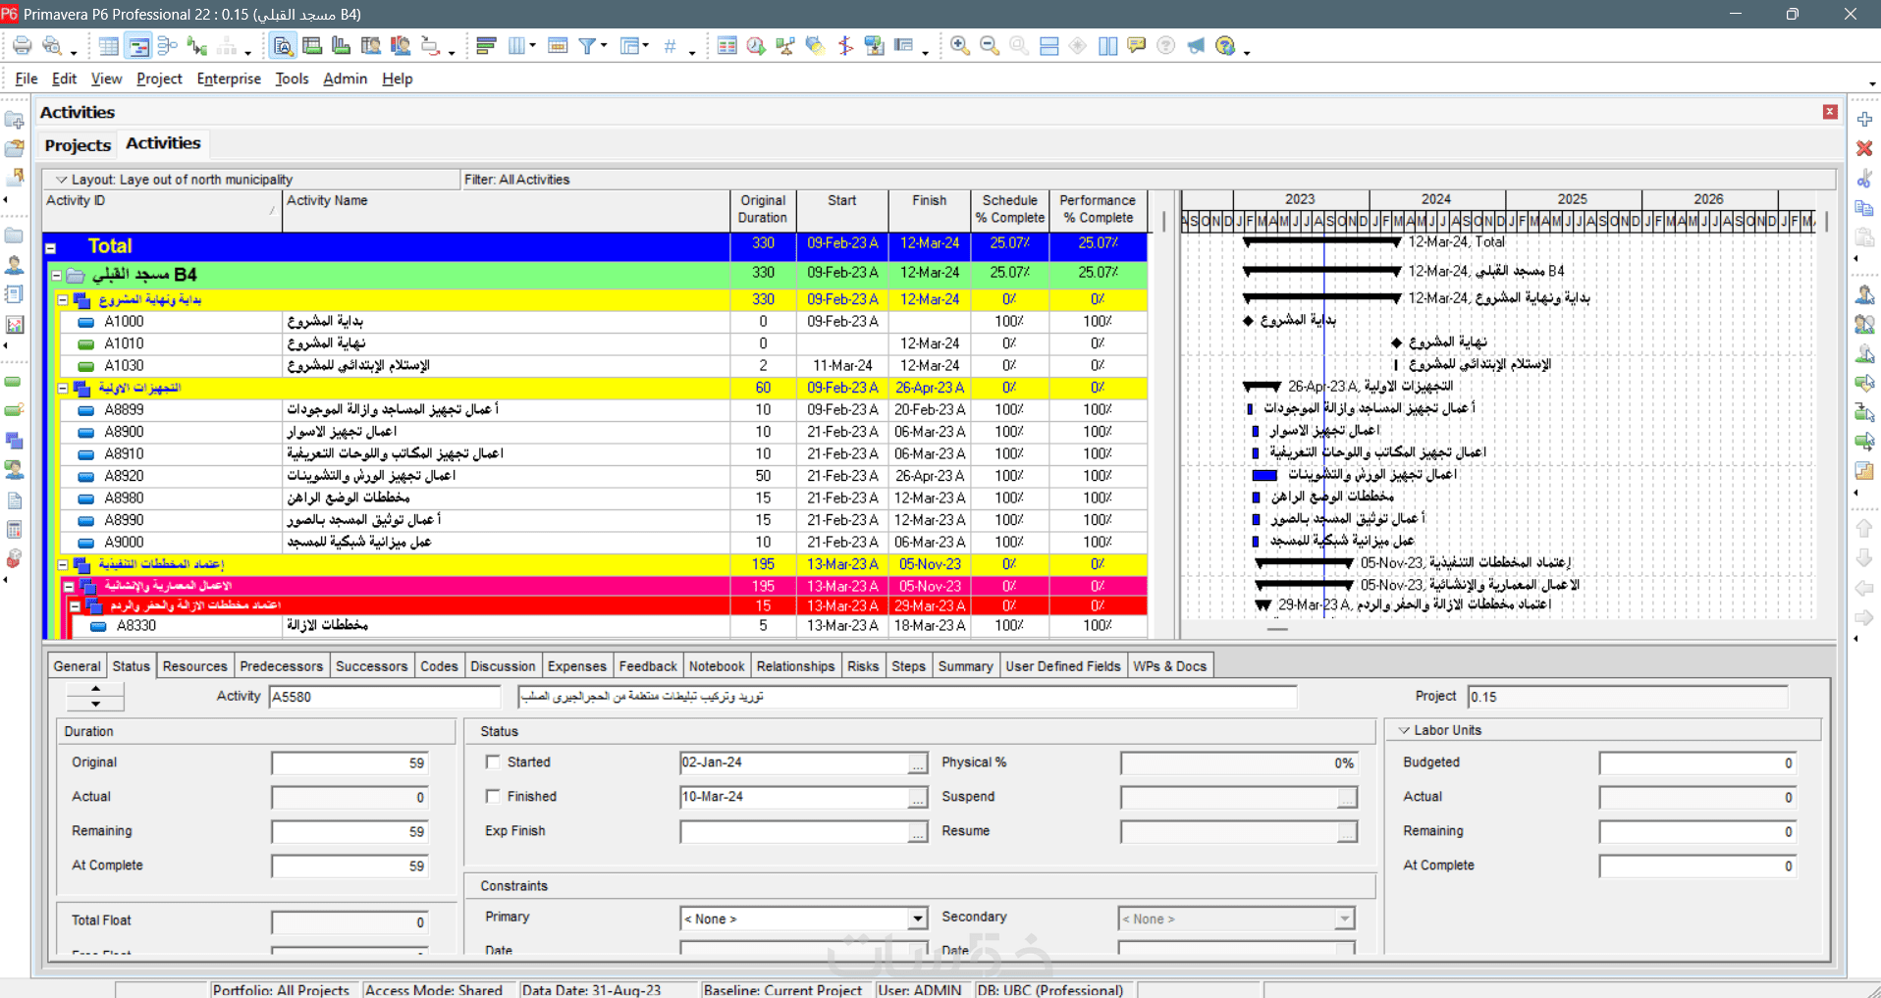Close the Activities view with the red X
Screen dimensions: 1881x998
pos(1830,112)
